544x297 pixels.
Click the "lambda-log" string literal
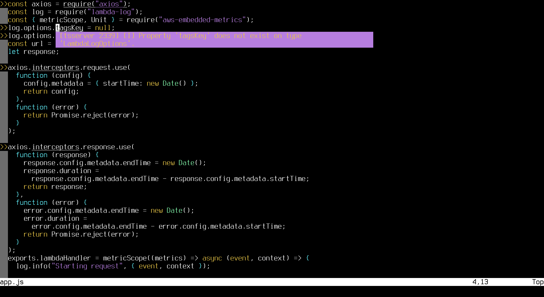pos(111,12)
